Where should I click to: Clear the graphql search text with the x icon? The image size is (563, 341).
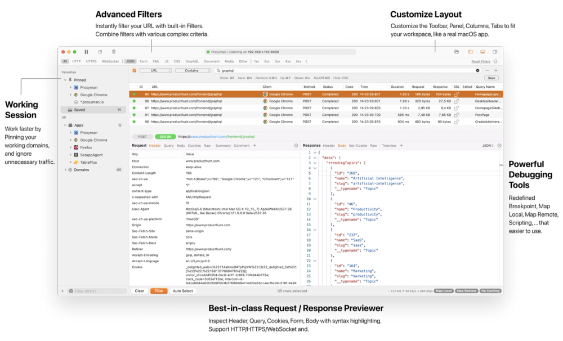point(477,70)
